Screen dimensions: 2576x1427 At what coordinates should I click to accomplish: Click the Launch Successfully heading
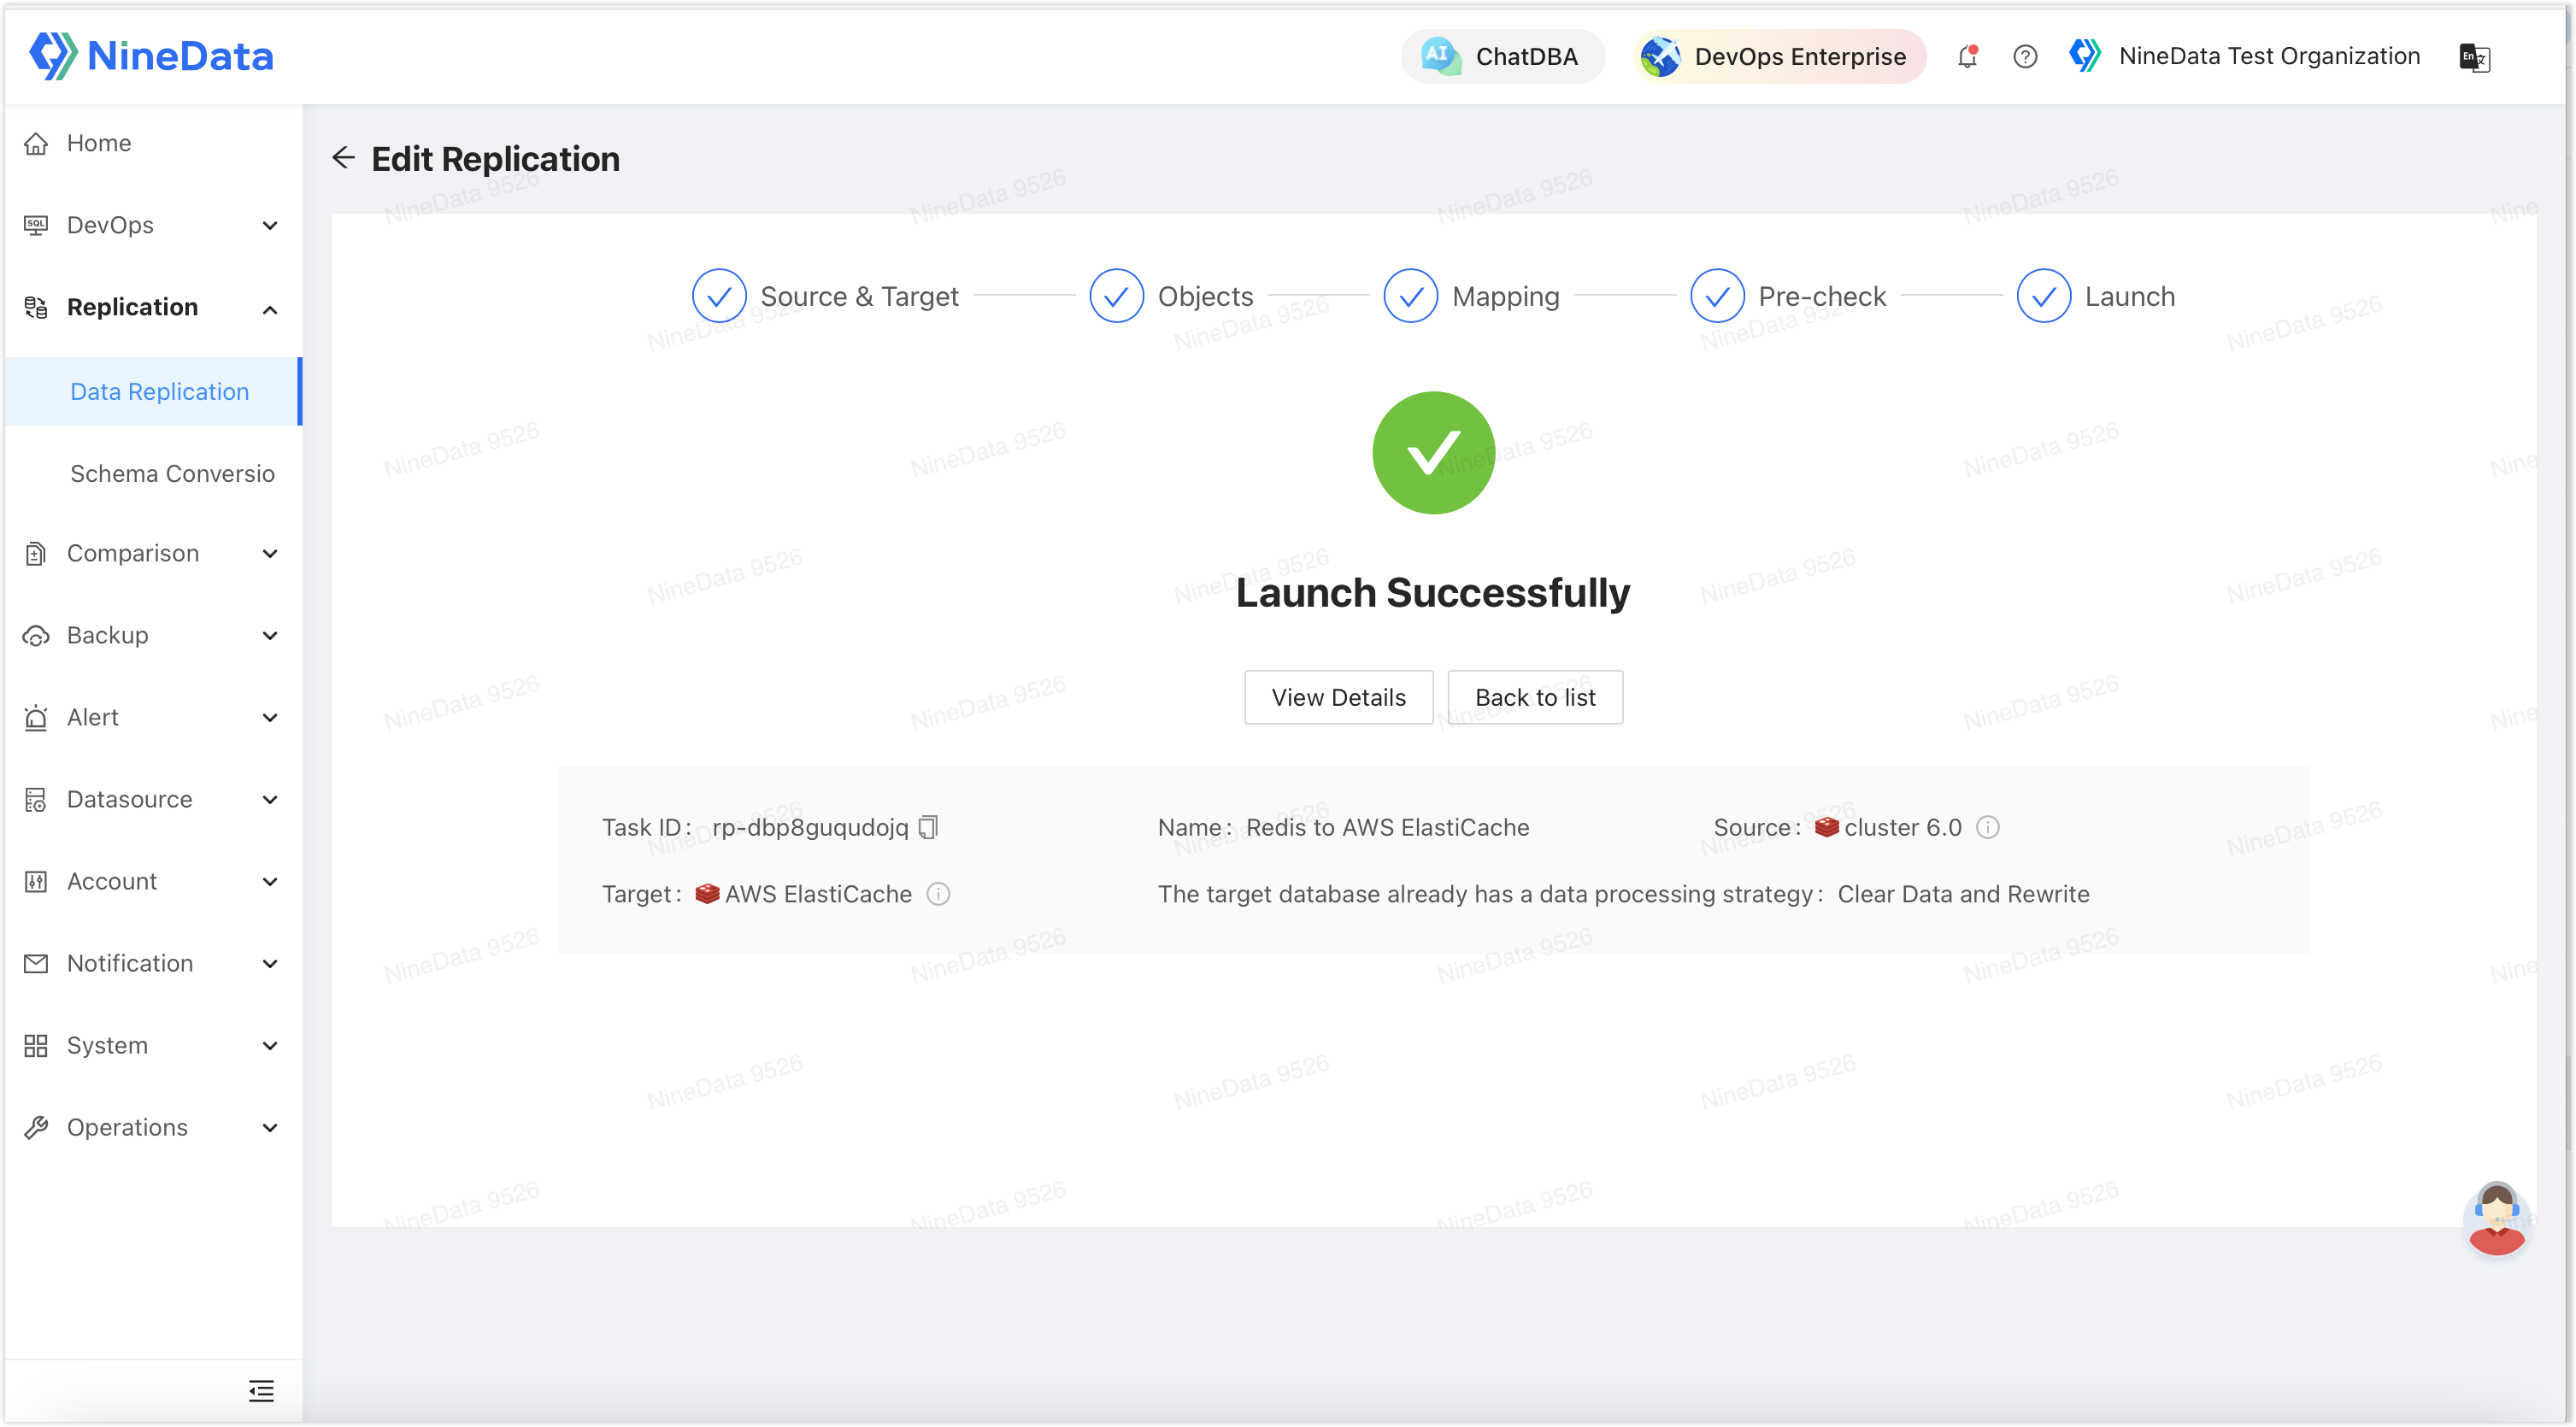[x=1433, y=592]
